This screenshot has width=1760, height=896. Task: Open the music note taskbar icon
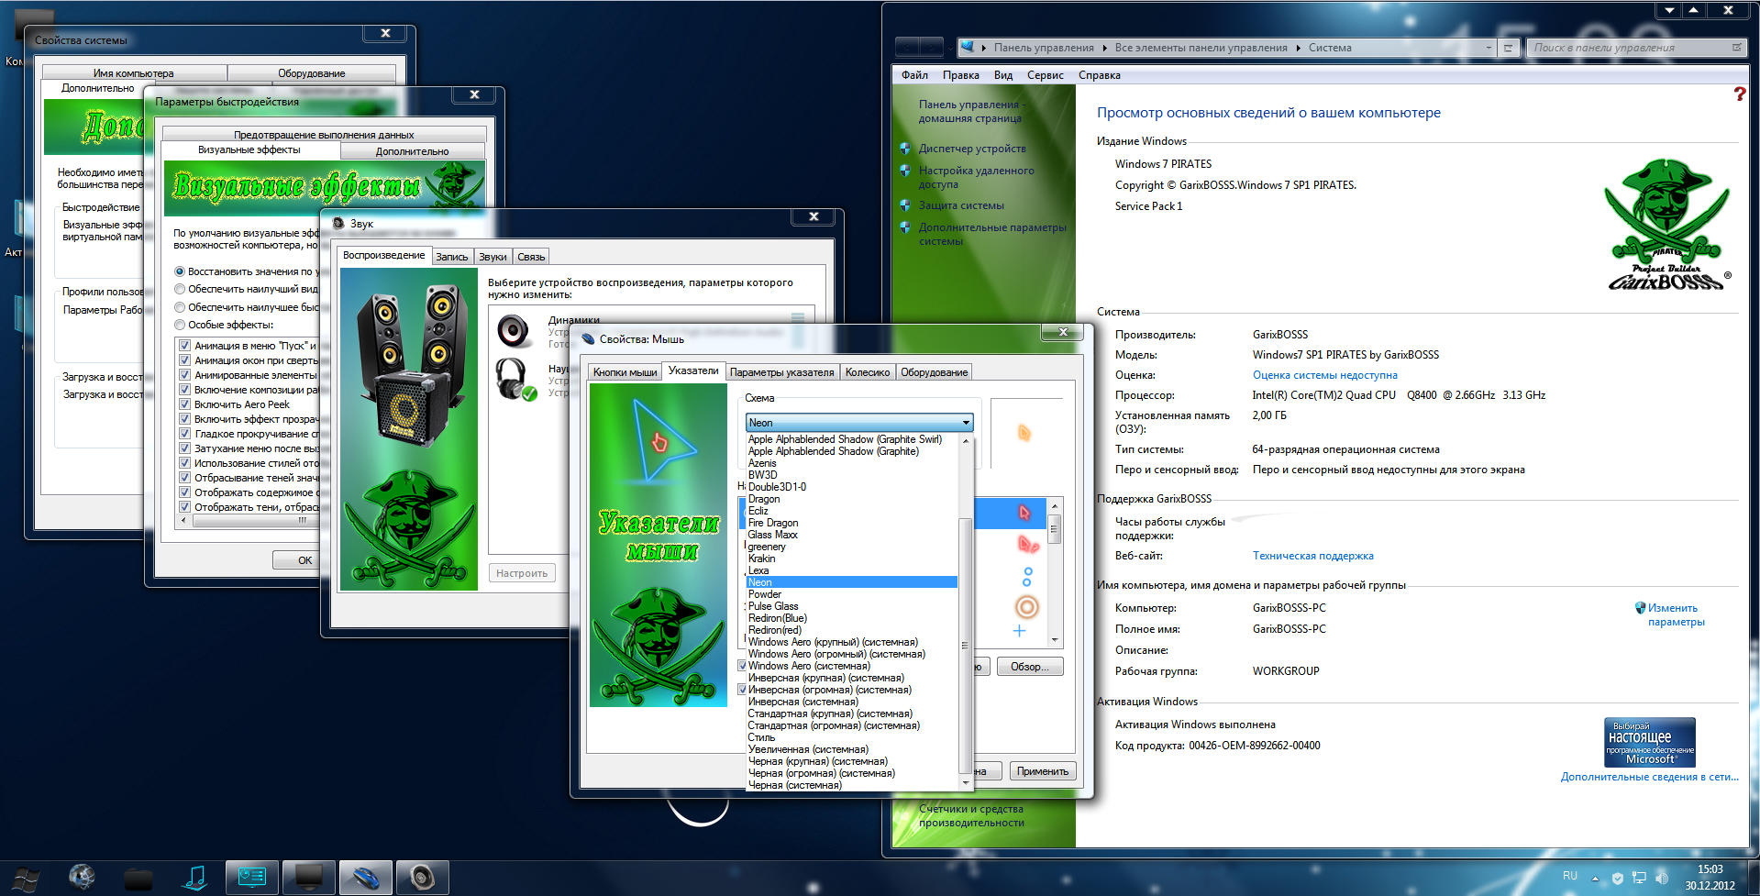pyautogui.click(x=195, y=878)
